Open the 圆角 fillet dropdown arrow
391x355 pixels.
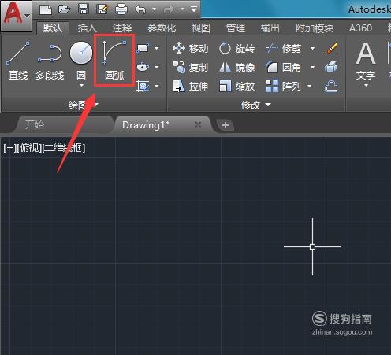(312, 67)
